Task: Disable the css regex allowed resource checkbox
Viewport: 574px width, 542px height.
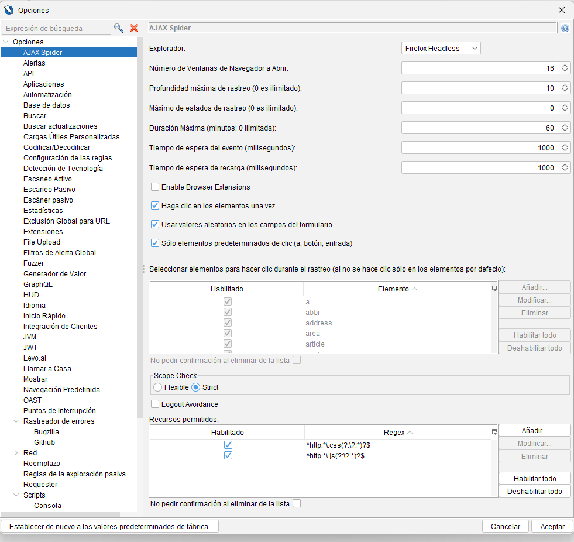Action: 228,445
